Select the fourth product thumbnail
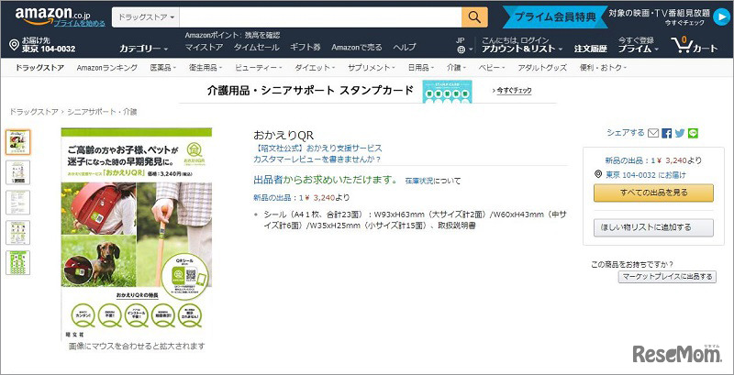Viewport: 734px width, 375px height. [x=17, y=233]
